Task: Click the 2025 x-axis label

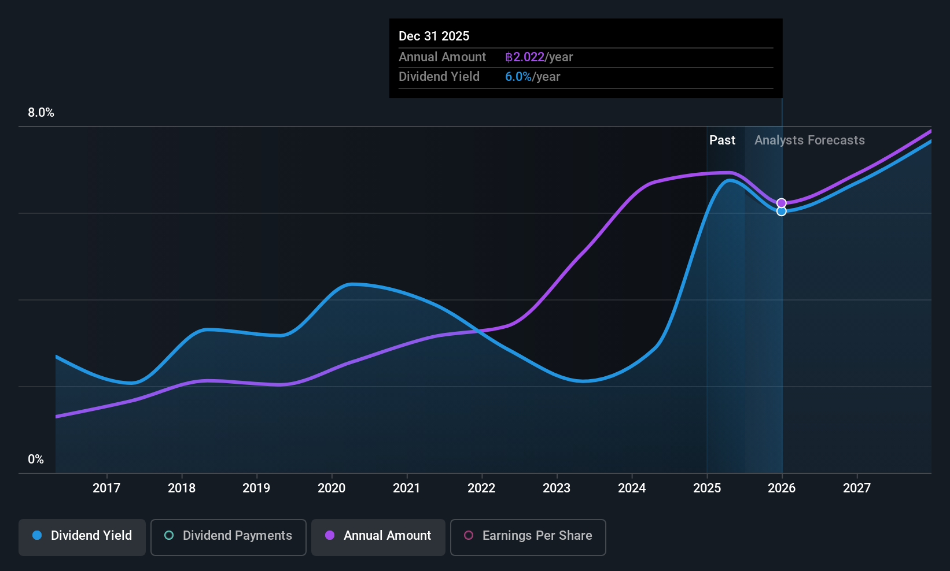Action: pyautogui.click(x=707, y=488)
